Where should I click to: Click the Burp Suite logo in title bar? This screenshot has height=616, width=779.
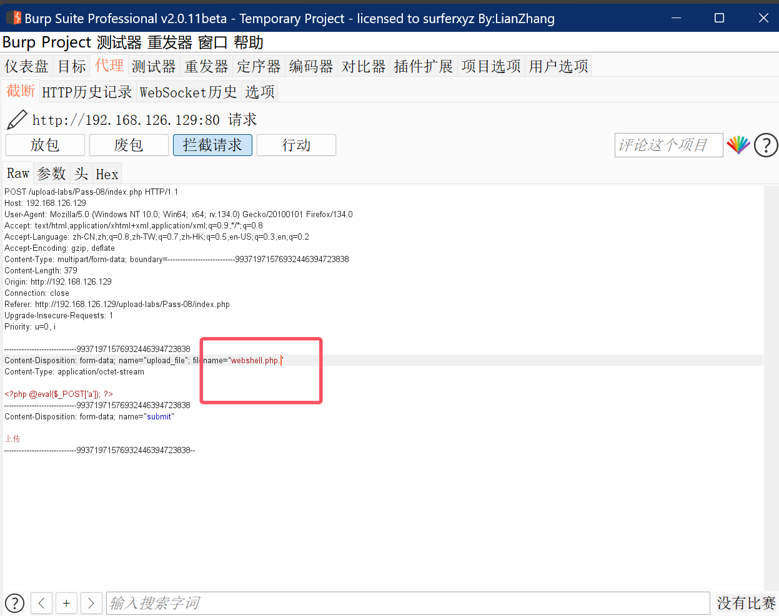(13, 17)
